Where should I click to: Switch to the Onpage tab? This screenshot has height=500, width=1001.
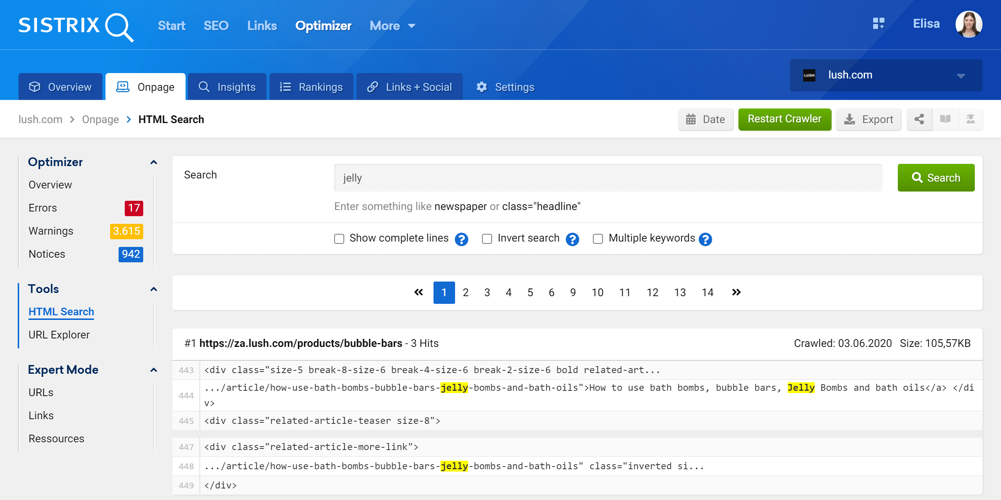(145, 87)
